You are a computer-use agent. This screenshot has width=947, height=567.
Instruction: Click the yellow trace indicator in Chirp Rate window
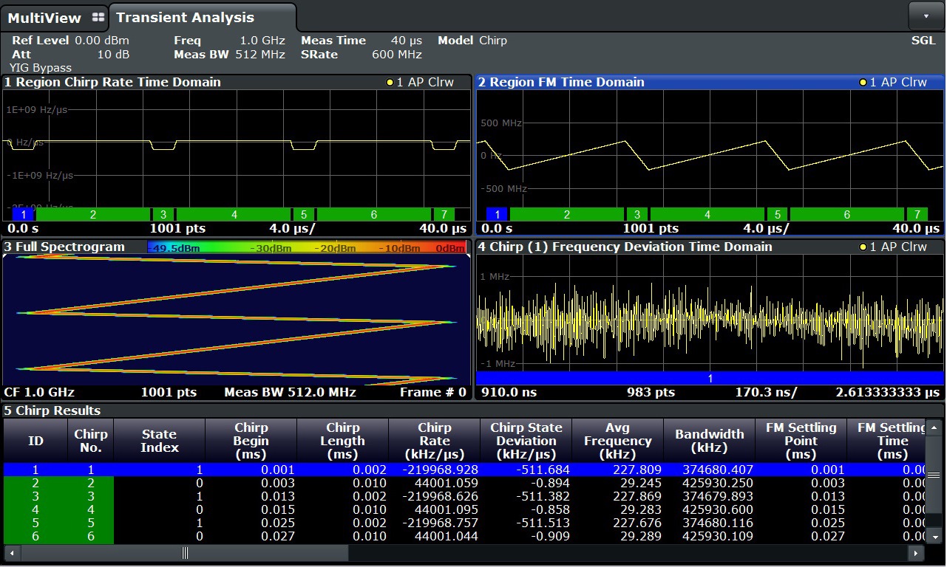(389, 83)
